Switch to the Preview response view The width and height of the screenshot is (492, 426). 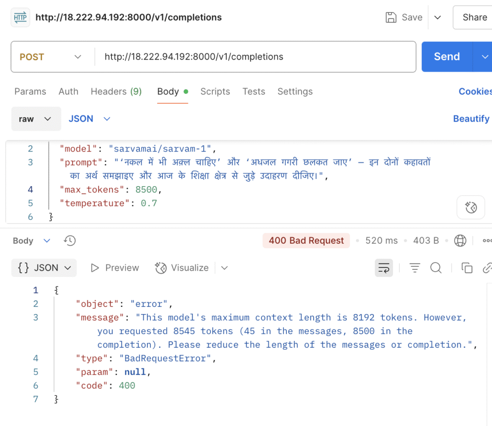pyautogui.click(x=115, y=268)
